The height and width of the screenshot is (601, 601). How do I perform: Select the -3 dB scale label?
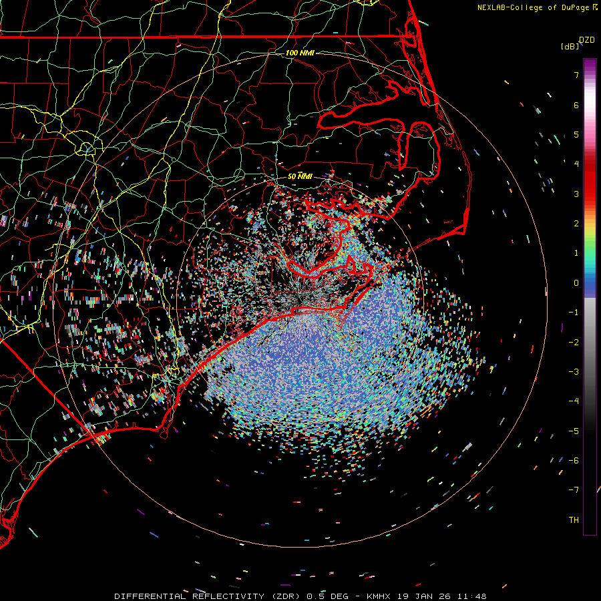coord(574,372)
